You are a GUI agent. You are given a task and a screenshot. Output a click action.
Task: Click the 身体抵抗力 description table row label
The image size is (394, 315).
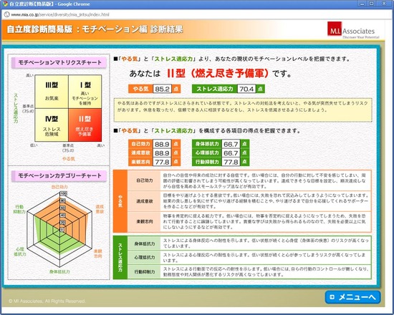pos(144,243)
